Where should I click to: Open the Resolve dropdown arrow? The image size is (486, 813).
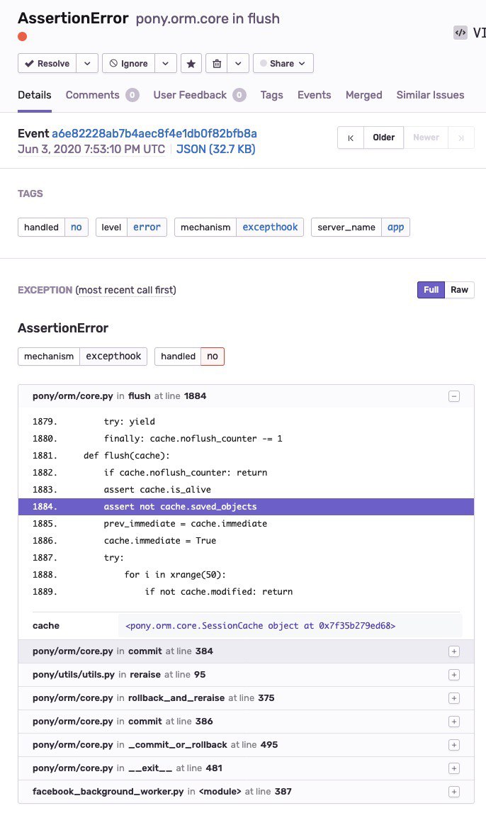[87, 63]
